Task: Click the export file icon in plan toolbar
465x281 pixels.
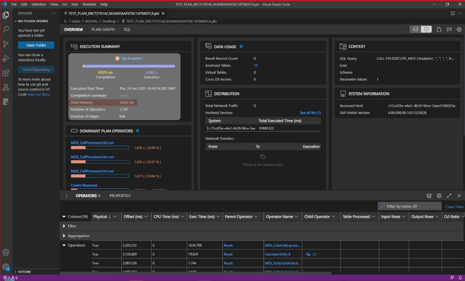Action: (439, 29)
